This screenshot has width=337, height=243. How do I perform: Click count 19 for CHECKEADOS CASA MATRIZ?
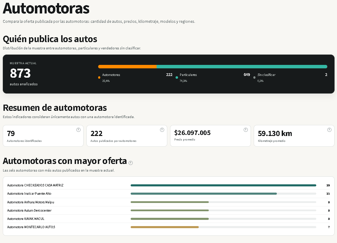tap(328, 185)
